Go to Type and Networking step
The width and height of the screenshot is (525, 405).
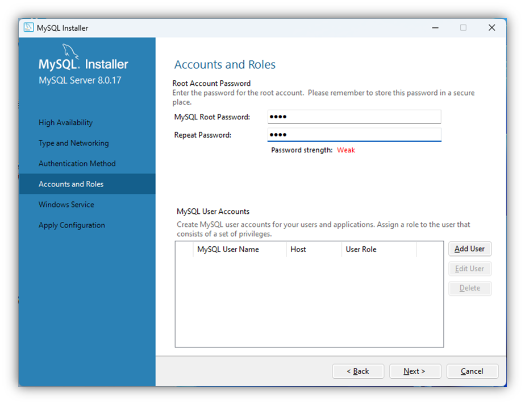click(74, 143)
